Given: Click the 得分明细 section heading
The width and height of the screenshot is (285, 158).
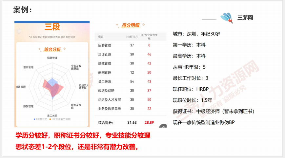Looking at the screenshot, I should pyautogui.click(x=131, y=25).
